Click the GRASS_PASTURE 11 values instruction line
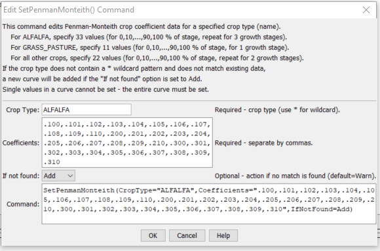Viewport: 380px width, 251px height. click(150, 48)
